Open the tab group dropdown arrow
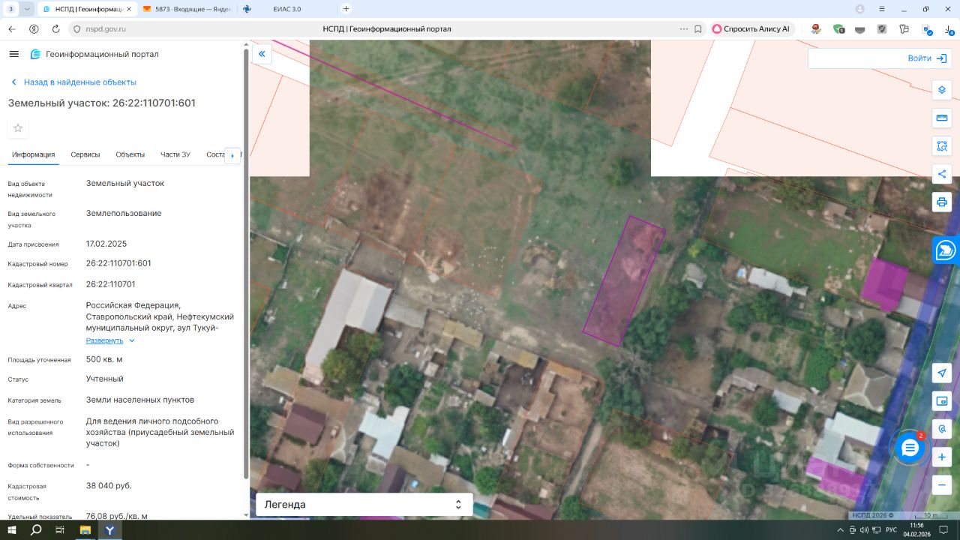Image resolution: width=960 pixels, height=540 pixels. pos(27,9)
